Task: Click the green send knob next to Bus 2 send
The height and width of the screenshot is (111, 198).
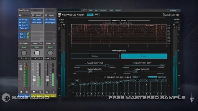Action: point(28,37)
